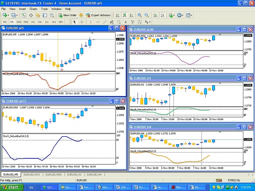Click the New Order button
Screen dimensions: 255x191
67,15
